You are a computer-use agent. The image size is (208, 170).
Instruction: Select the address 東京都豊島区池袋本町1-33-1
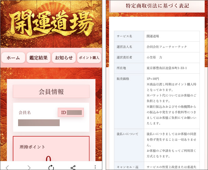(167, 68)
